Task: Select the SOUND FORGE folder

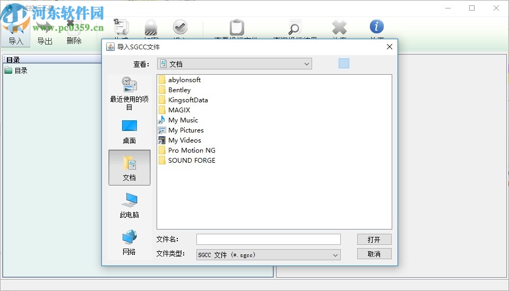Action: 187,160
